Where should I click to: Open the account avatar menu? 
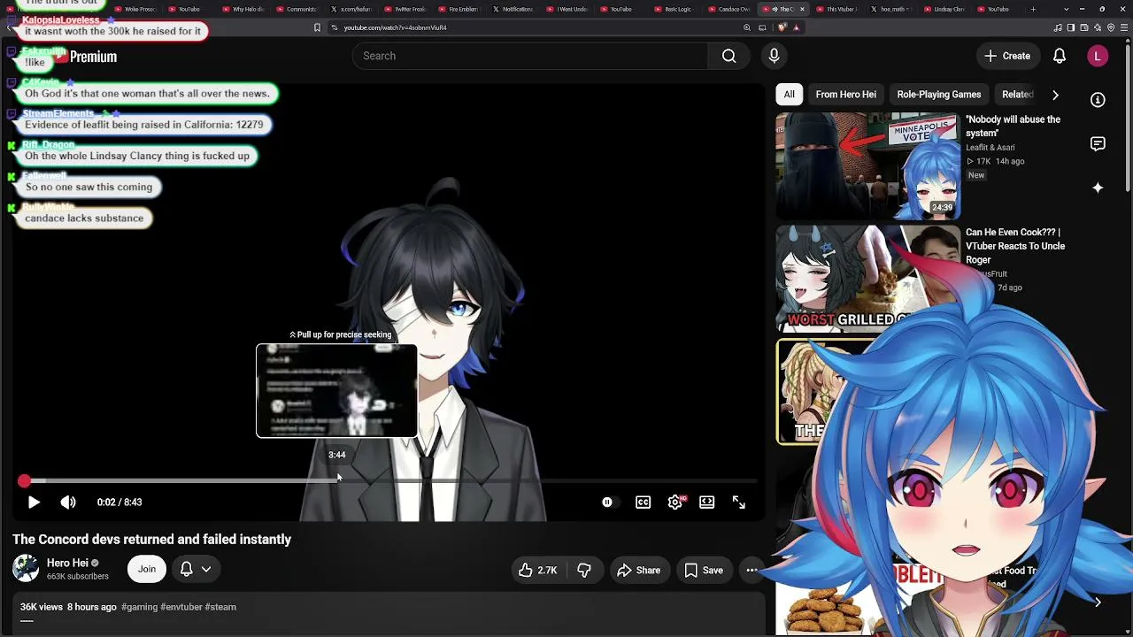pyautogui.click(x=1098, y=56)
